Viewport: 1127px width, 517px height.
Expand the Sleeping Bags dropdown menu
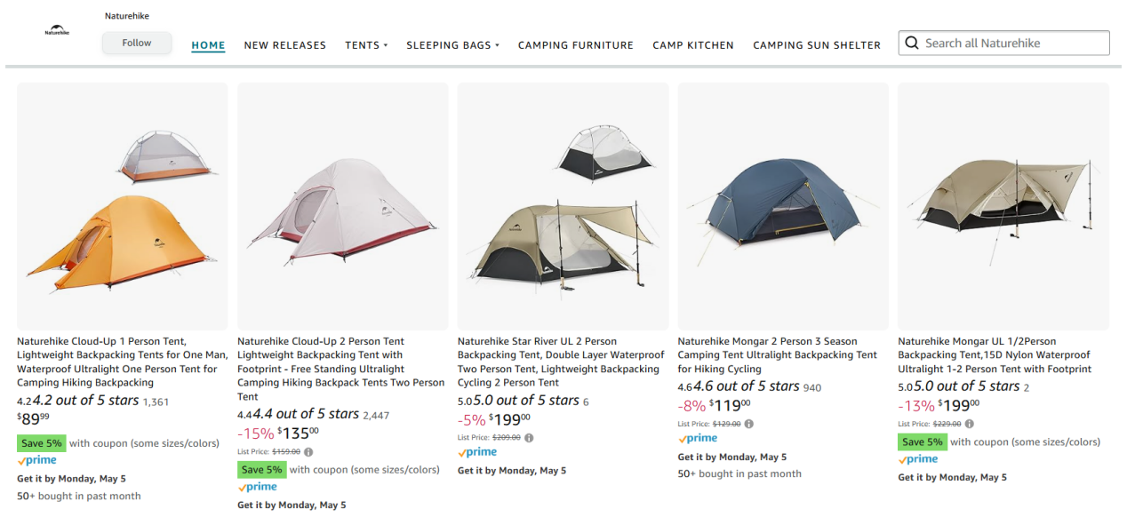pyautogui.click(x=452, y=45)
